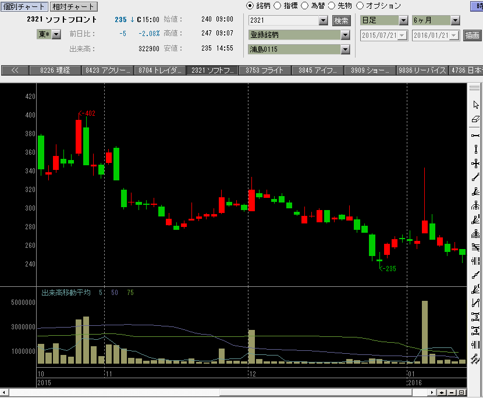
Task: Pick the fan lines tool with marker
Action: pos(475,219)
